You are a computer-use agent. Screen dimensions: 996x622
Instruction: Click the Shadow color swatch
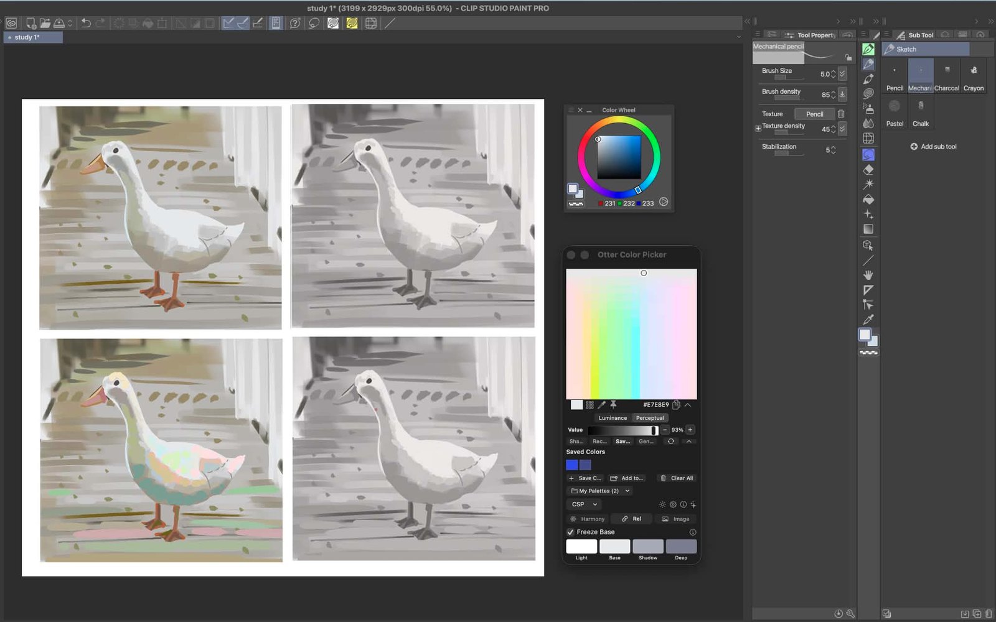point(648,547)
